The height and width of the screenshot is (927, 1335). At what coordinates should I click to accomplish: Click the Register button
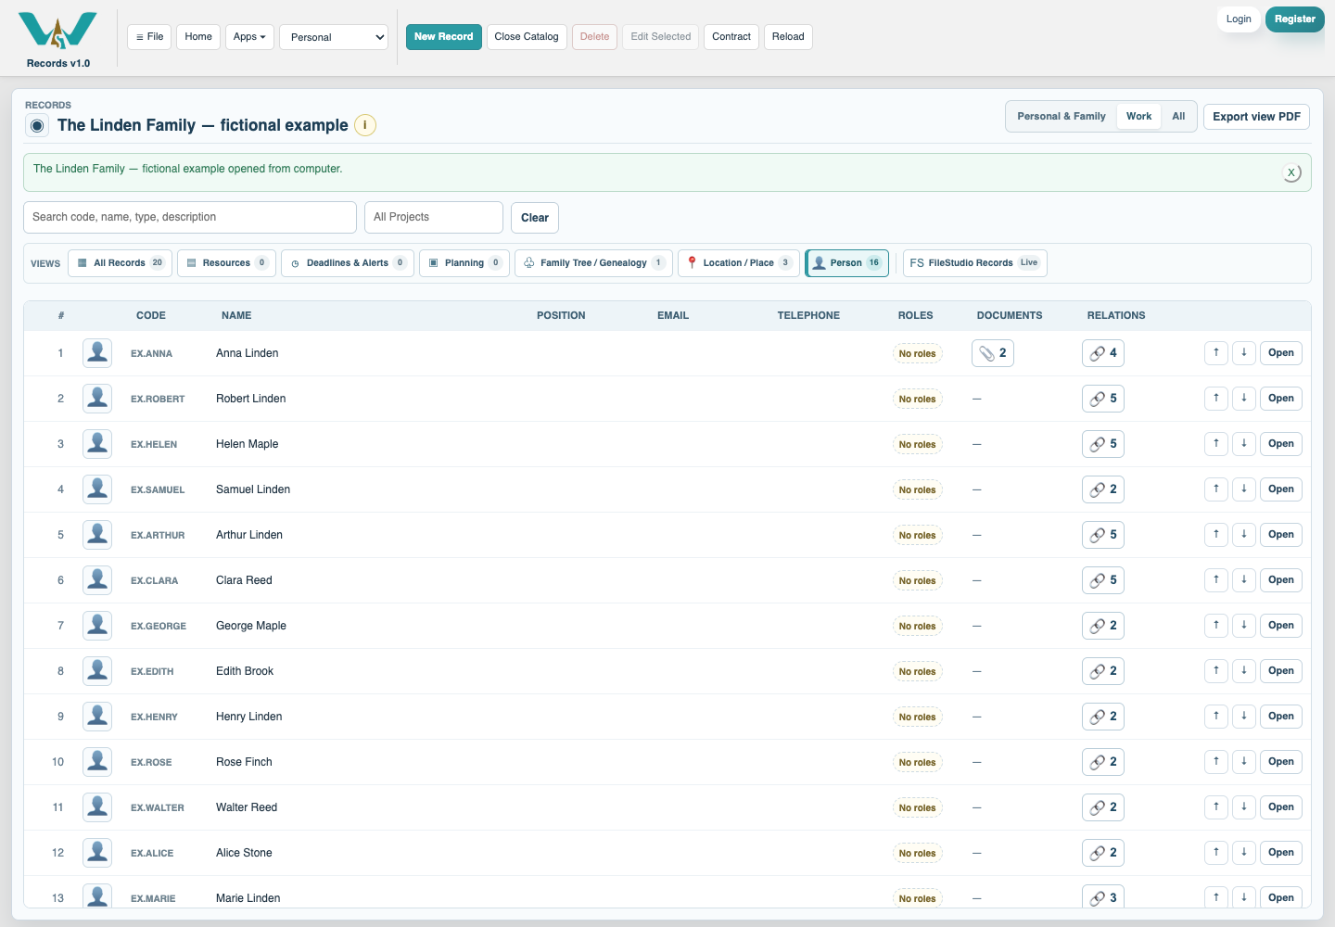click(1294, 19)
